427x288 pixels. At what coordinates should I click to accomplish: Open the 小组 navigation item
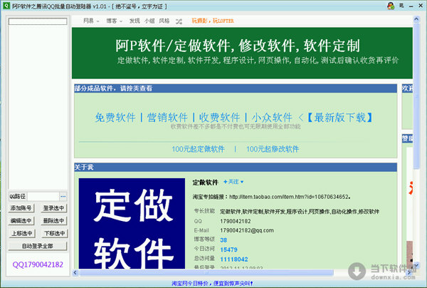point(149,21)
